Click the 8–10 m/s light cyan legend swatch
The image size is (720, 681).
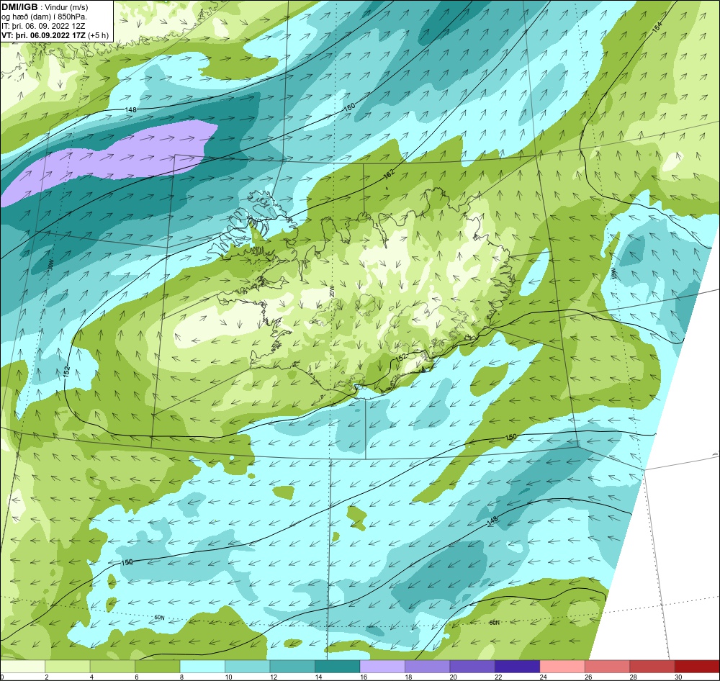(x=203, y=666)
